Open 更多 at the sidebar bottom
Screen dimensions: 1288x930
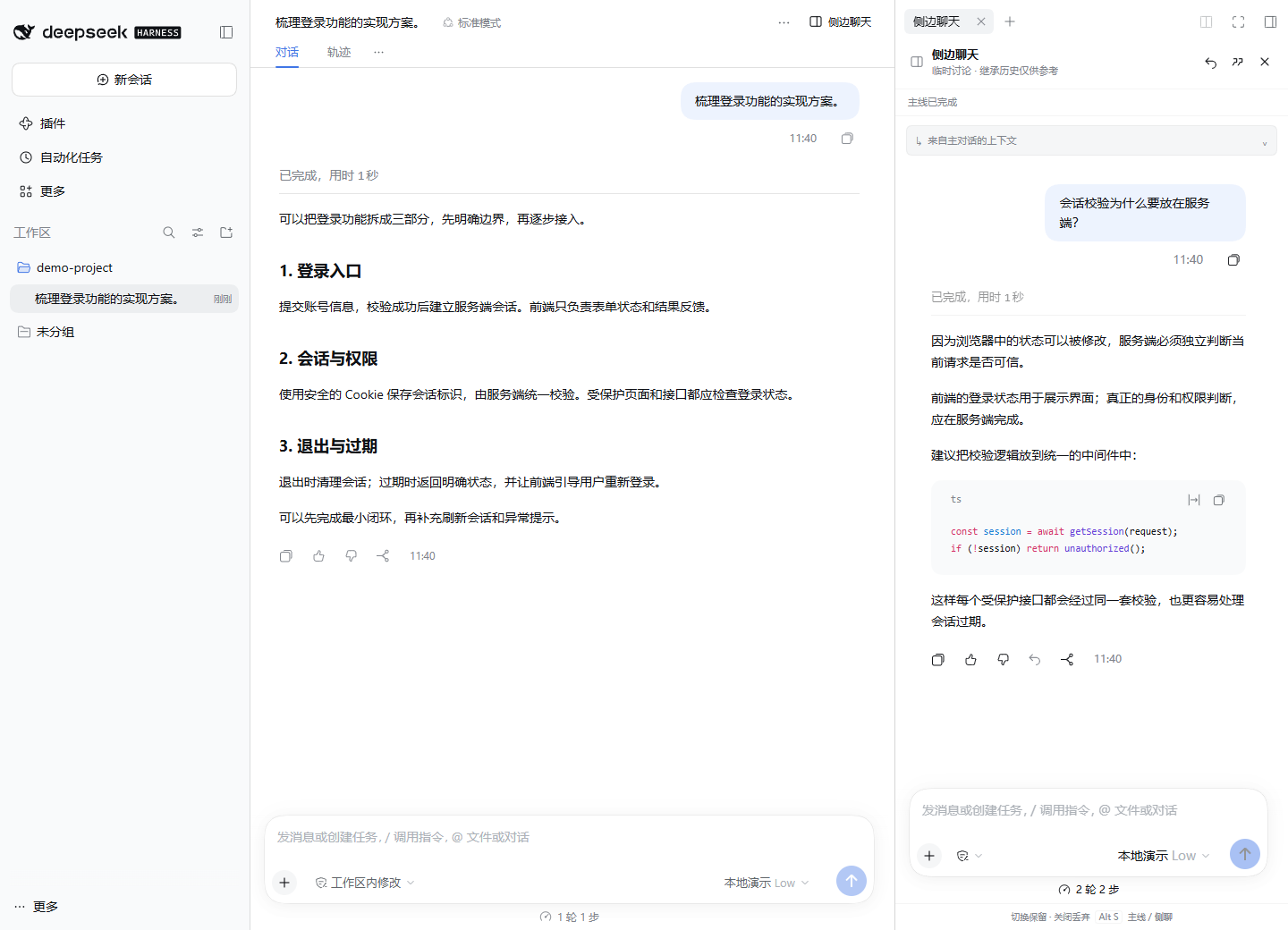(37, 907)
